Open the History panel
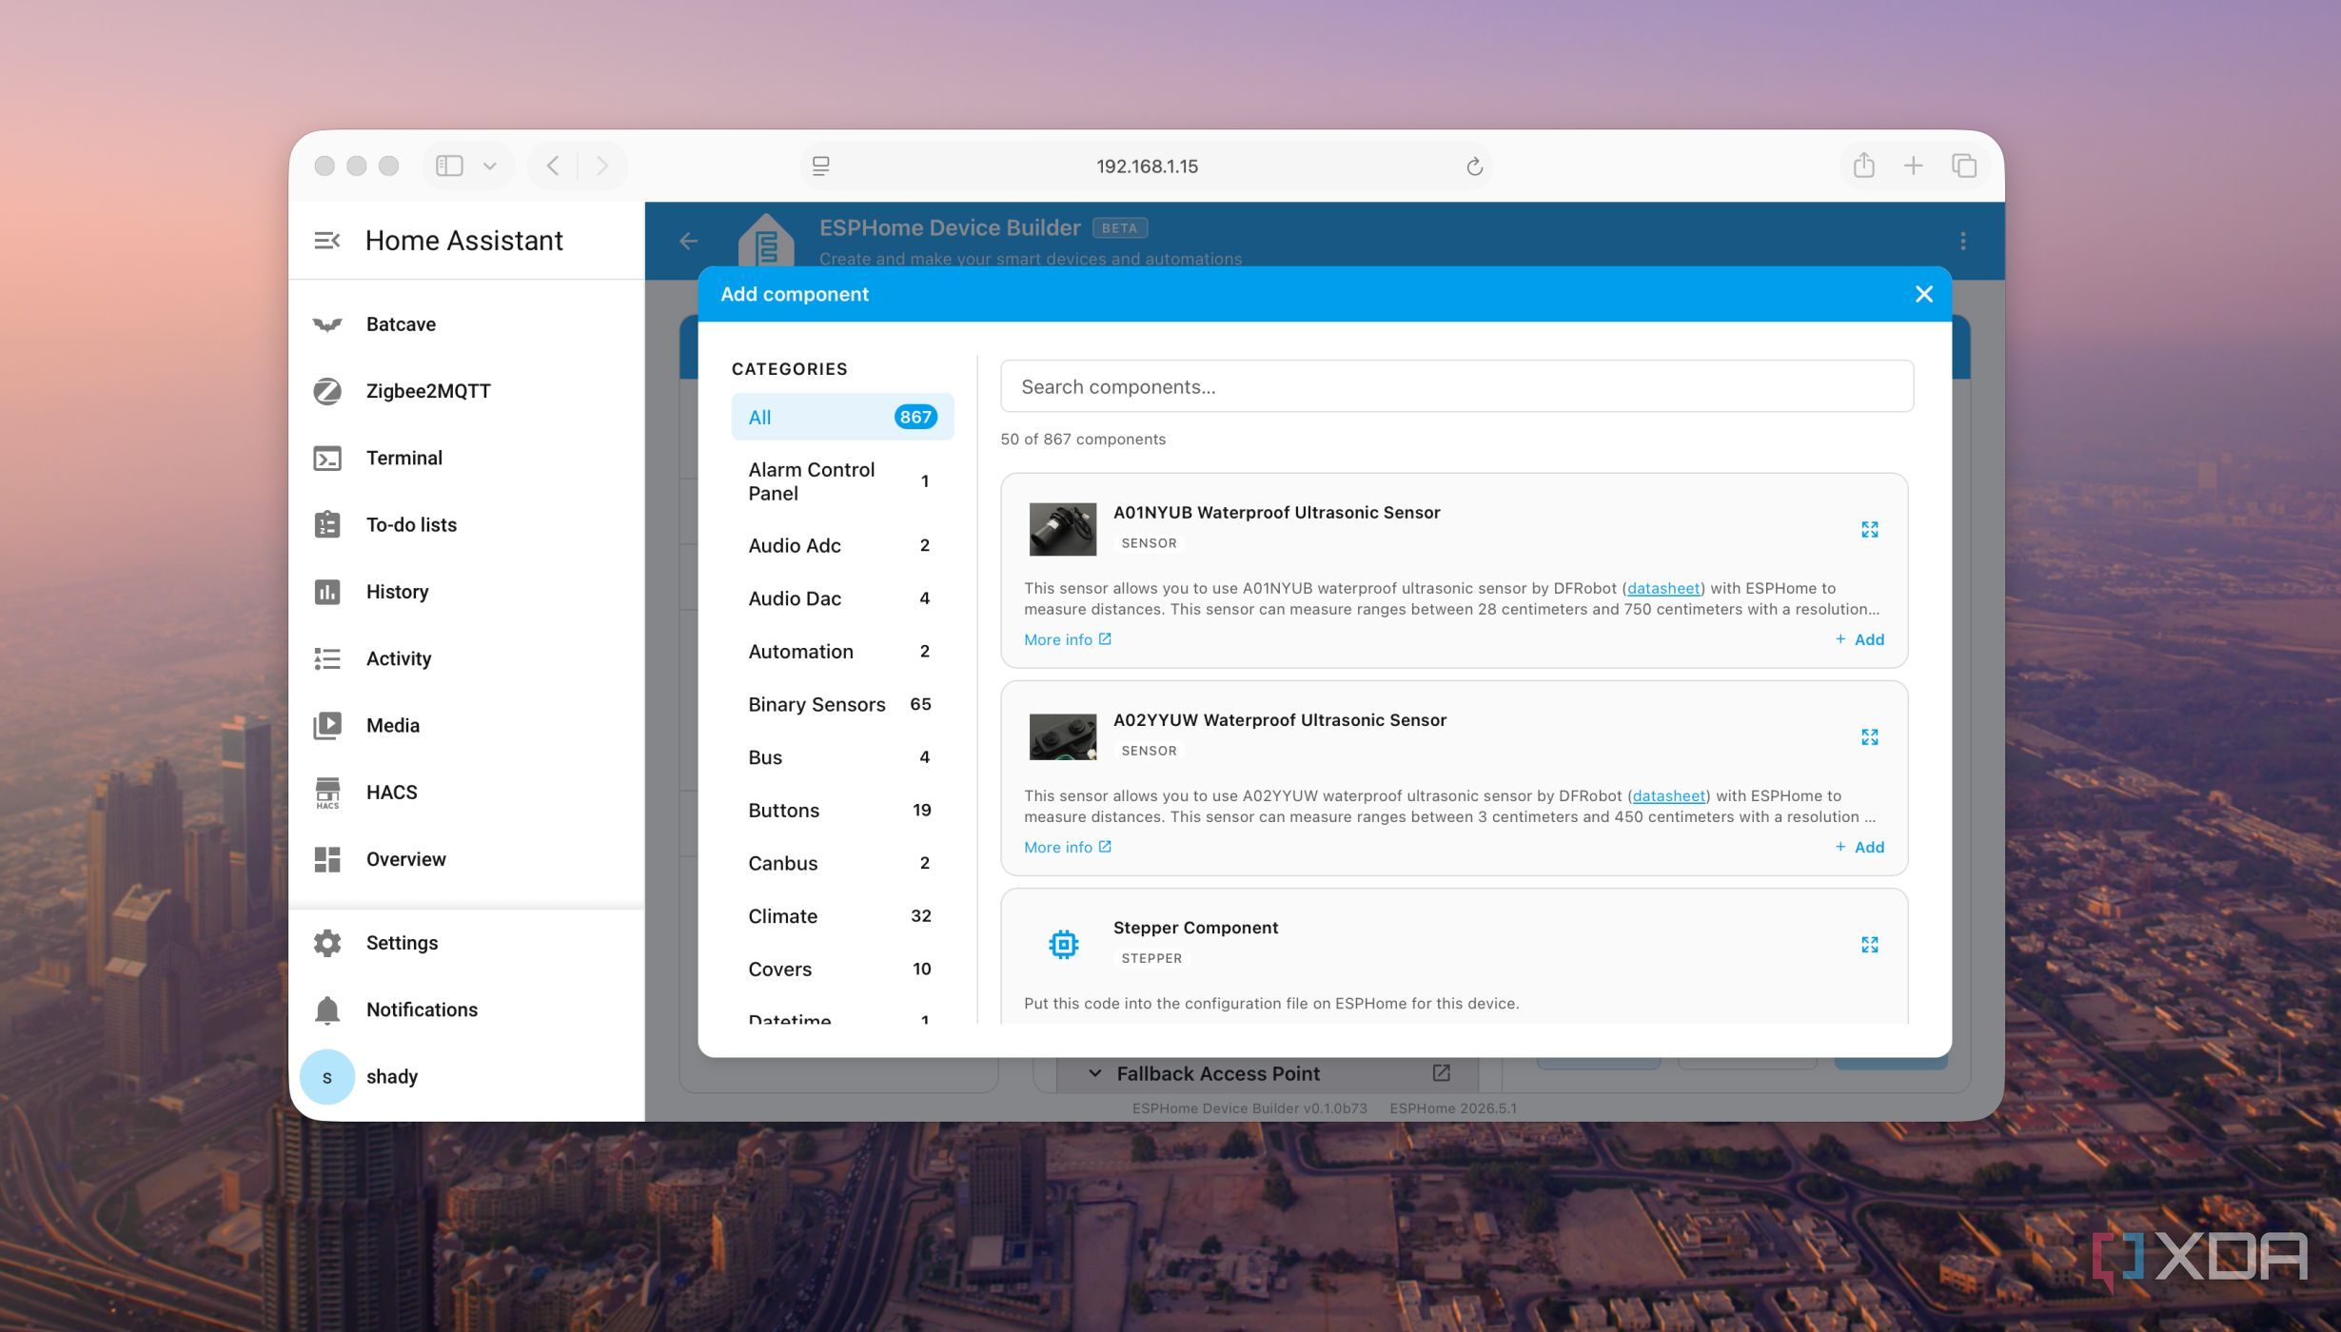The image size is (2341, 1332). click(x=466, y=592)
